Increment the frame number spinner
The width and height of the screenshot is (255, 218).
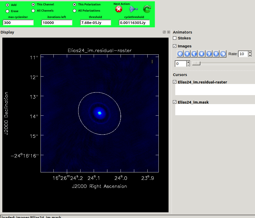188,62
